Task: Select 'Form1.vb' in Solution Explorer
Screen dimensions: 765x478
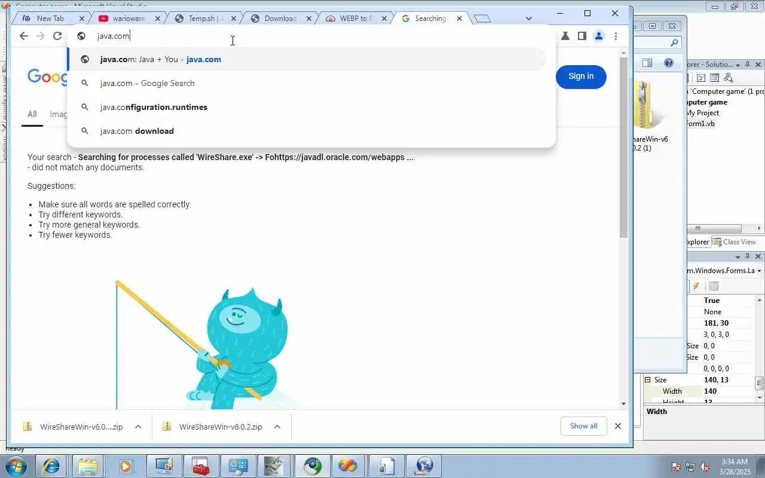Action: [x=700, y=124]
